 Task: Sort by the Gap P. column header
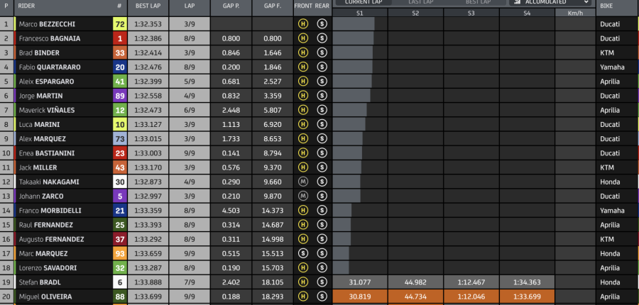tap(231, 6)
